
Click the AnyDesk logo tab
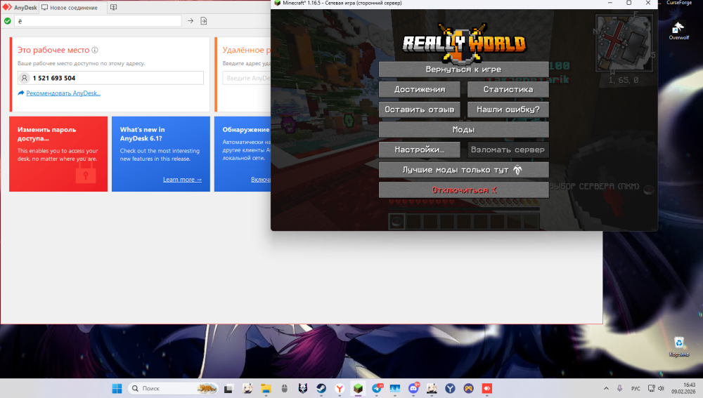tap(19, 7)
